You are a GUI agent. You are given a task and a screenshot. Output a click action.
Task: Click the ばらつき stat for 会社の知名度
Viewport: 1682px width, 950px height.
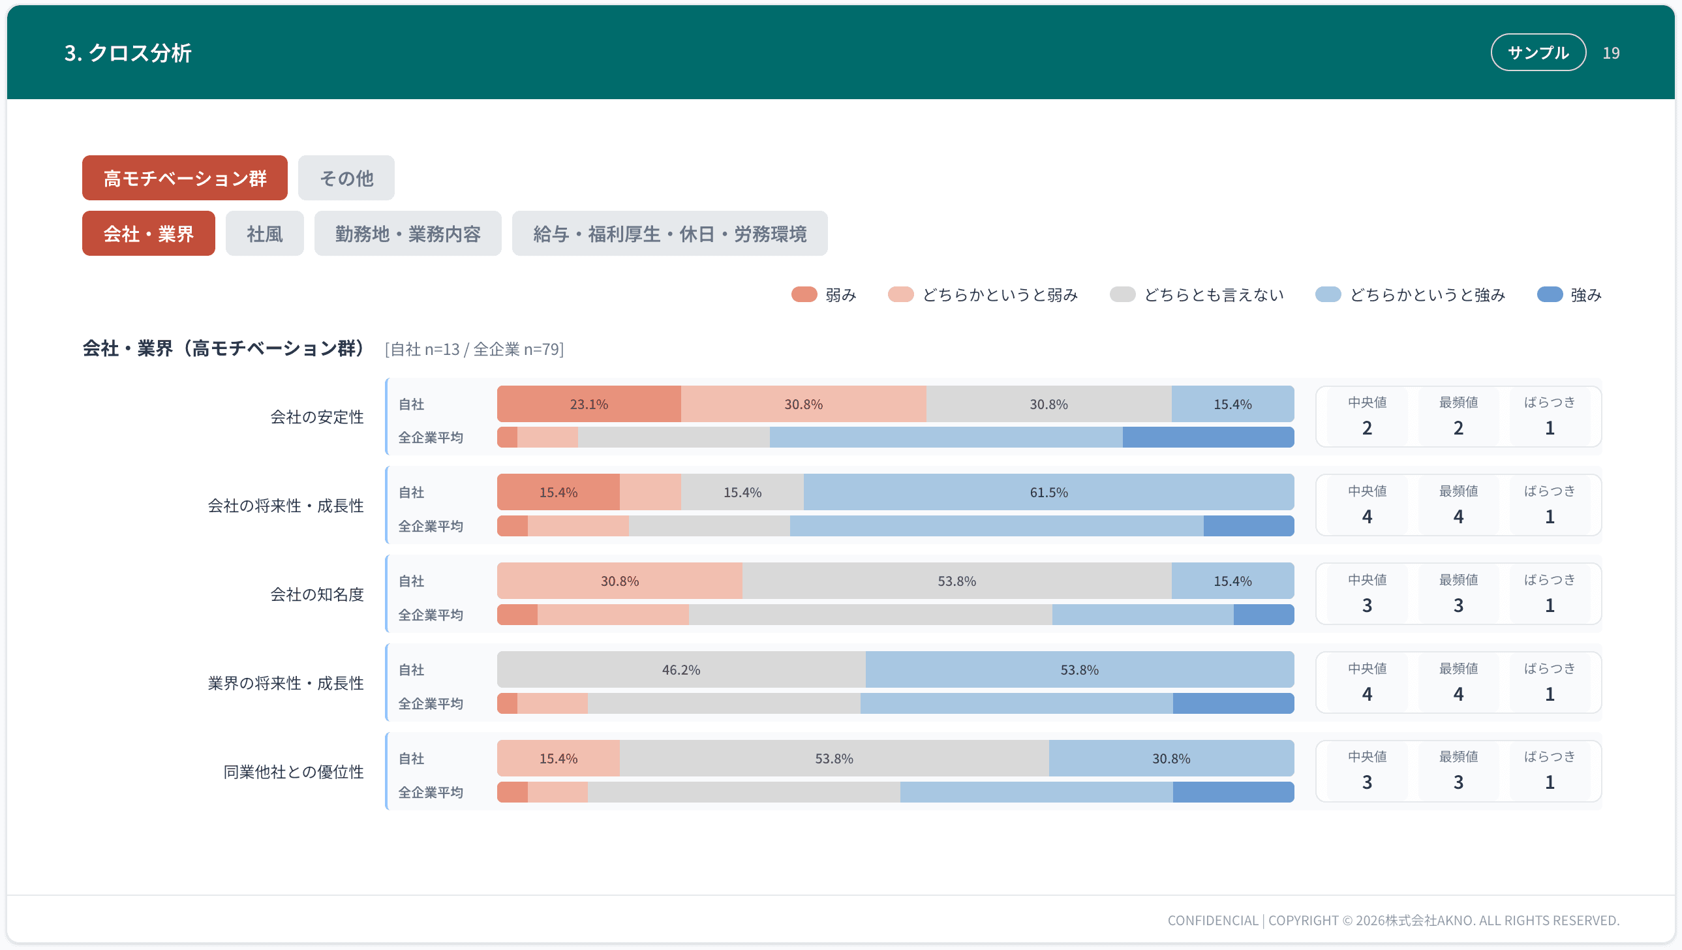[x=1549, y=594]
